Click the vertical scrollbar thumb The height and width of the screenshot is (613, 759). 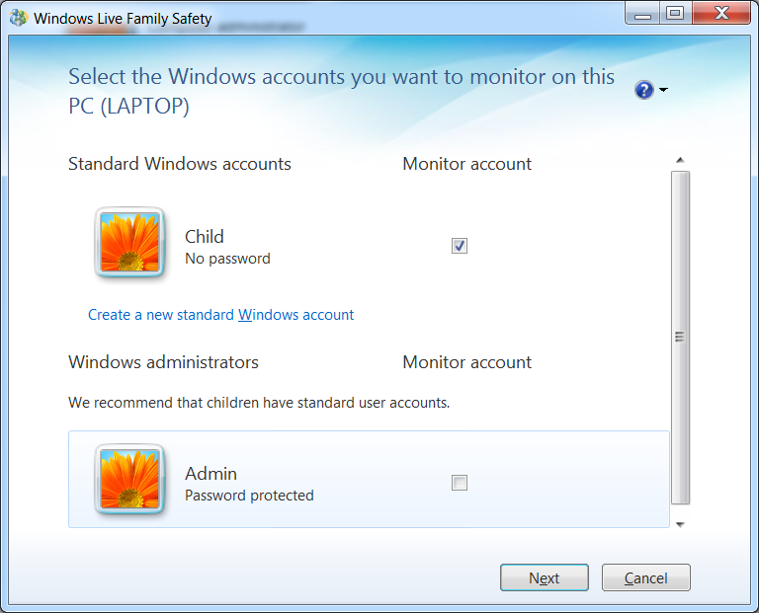pyautogui.click(x=679, y=337)
